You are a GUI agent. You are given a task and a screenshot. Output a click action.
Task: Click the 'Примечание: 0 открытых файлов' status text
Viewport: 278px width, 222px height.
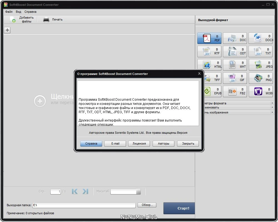click(30, 213)
